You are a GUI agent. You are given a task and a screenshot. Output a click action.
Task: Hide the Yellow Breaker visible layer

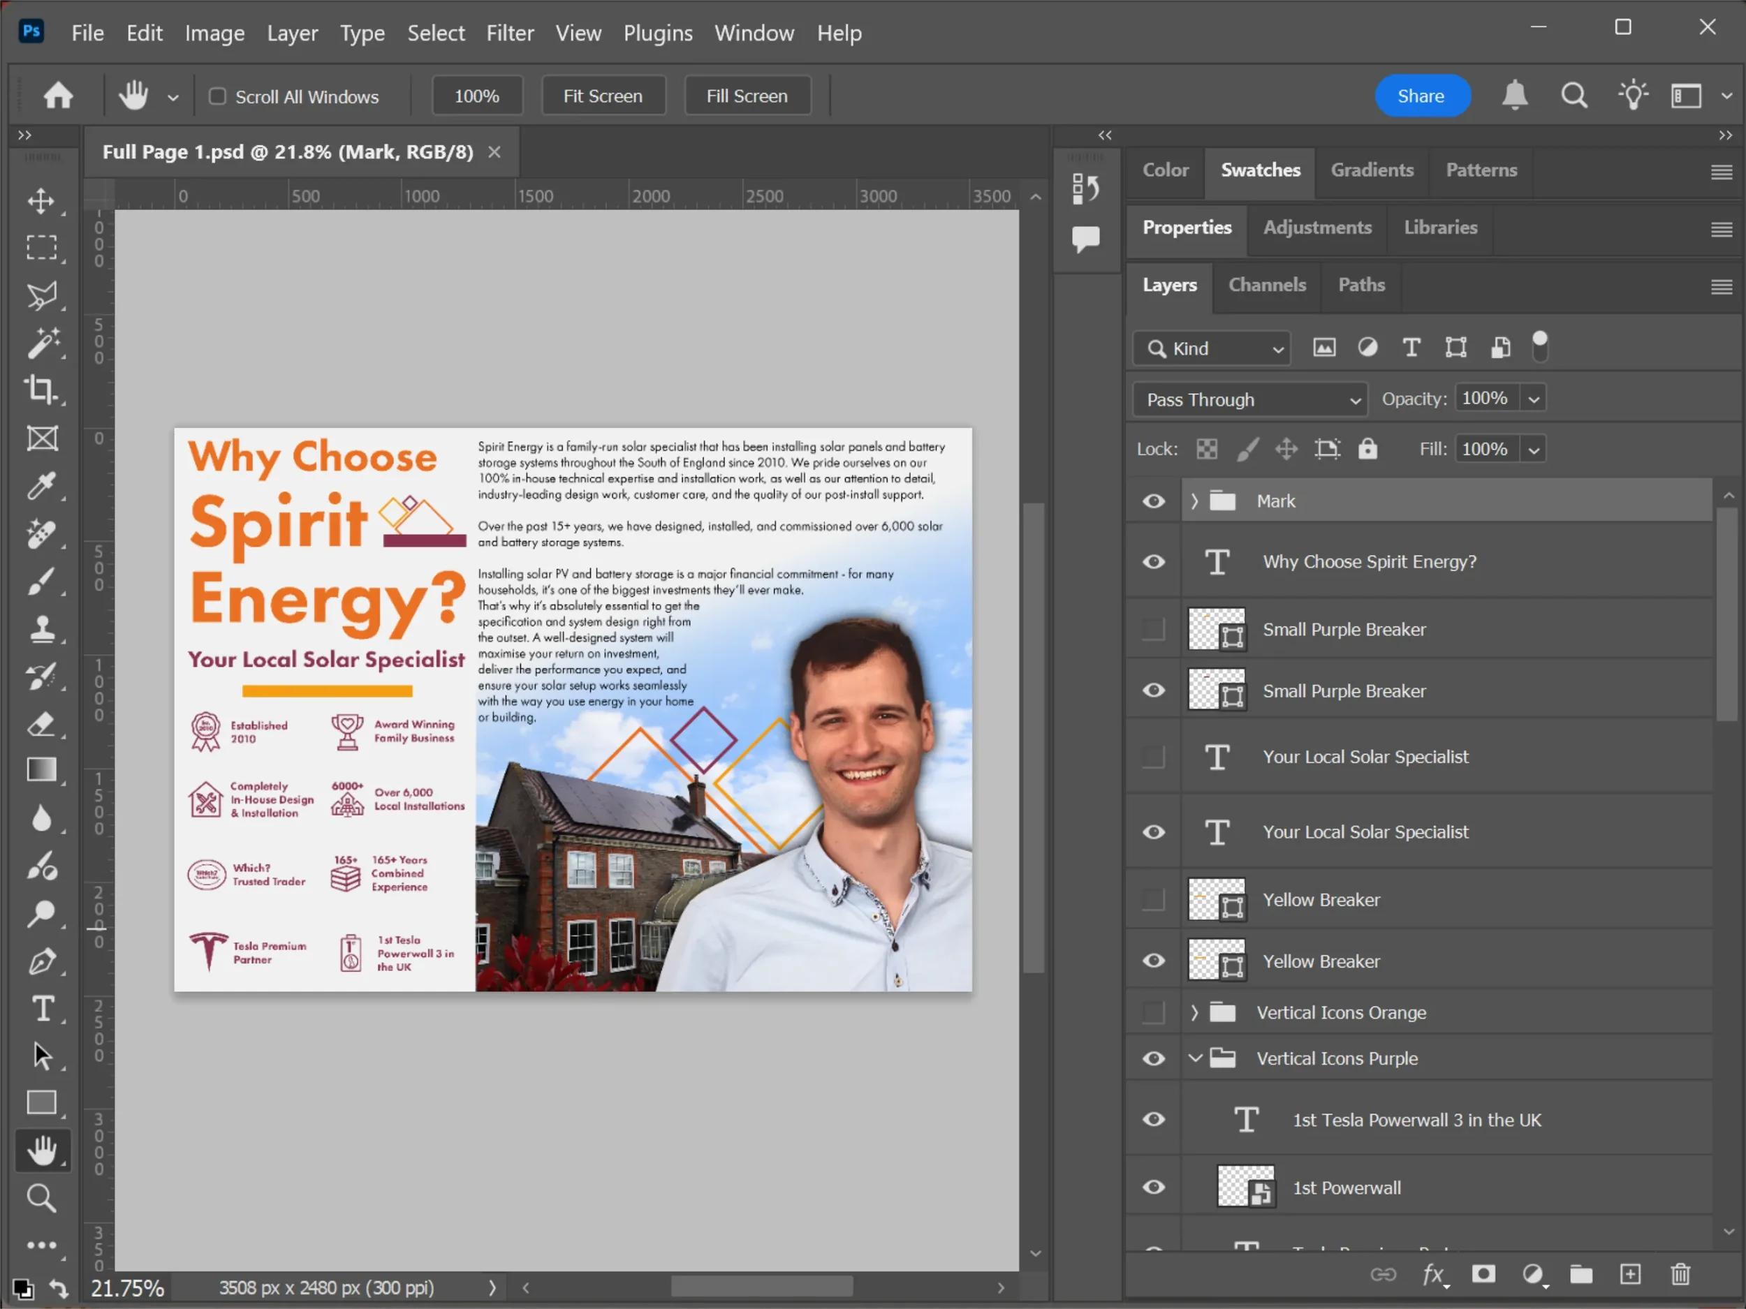tap(1153, 960)
